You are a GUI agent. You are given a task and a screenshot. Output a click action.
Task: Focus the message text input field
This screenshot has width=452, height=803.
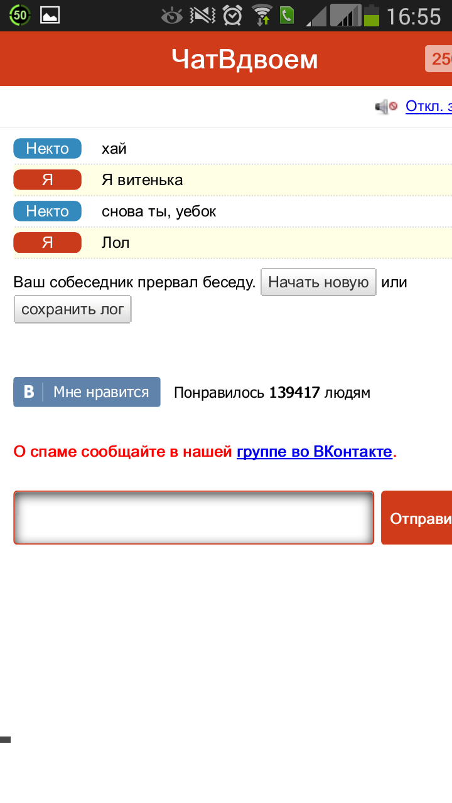click(x=193, y=518)
